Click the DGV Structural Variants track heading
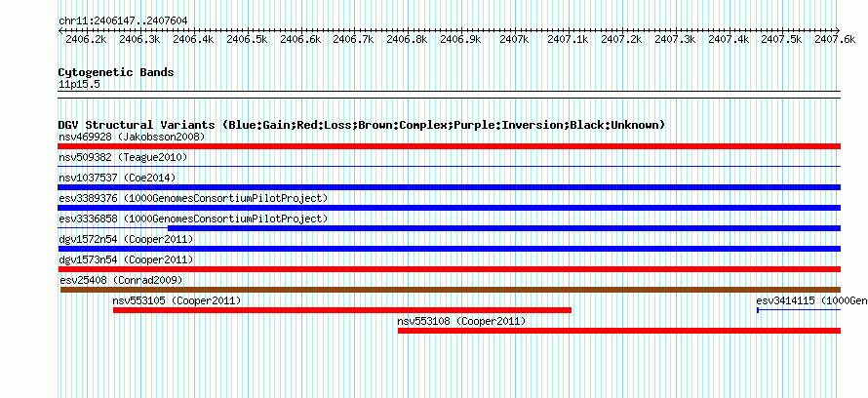This screenshot has width=868, height=398. click(x=362, y=125)
